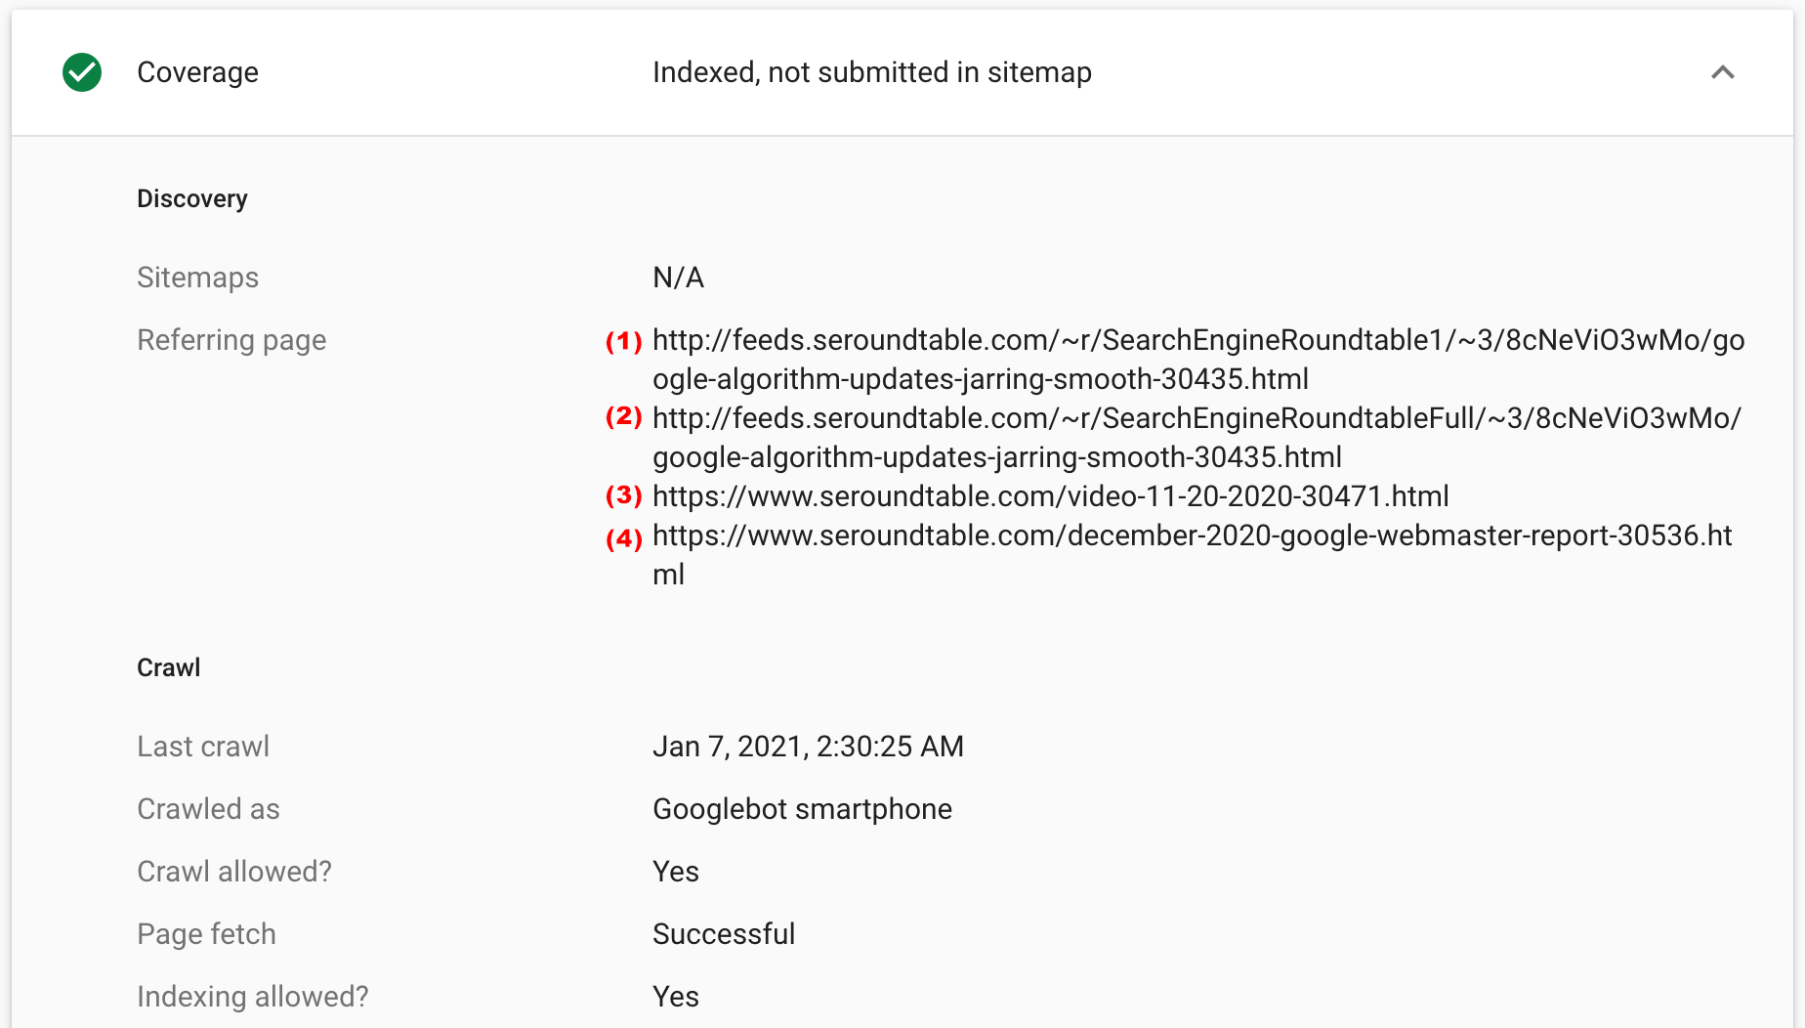Click the green Coverage checkmark icon
The height and width of the screenshot is (1028, 1805).
click(x=82, y=72)
